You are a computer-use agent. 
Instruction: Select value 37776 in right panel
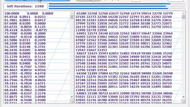point(80,43)
